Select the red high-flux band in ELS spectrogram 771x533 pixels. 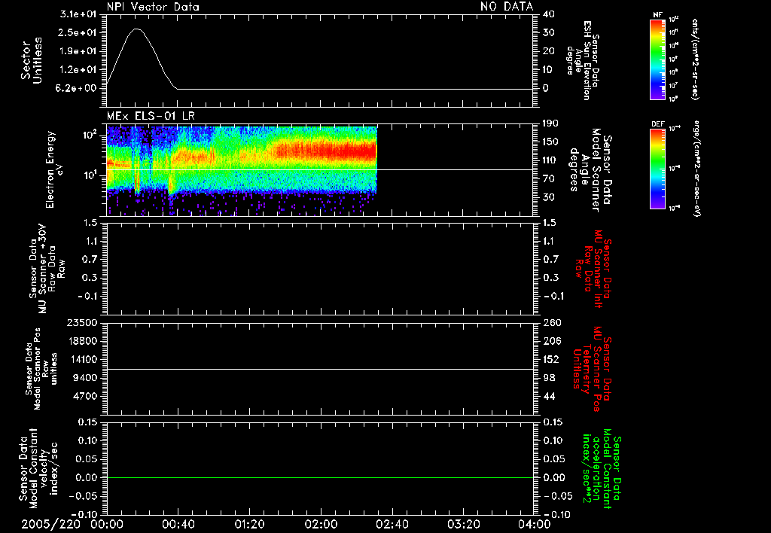click(325, 151)
